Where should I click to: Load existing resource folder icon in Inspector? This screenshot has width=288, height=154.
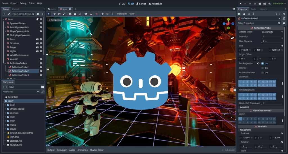(x=244, y=14)
